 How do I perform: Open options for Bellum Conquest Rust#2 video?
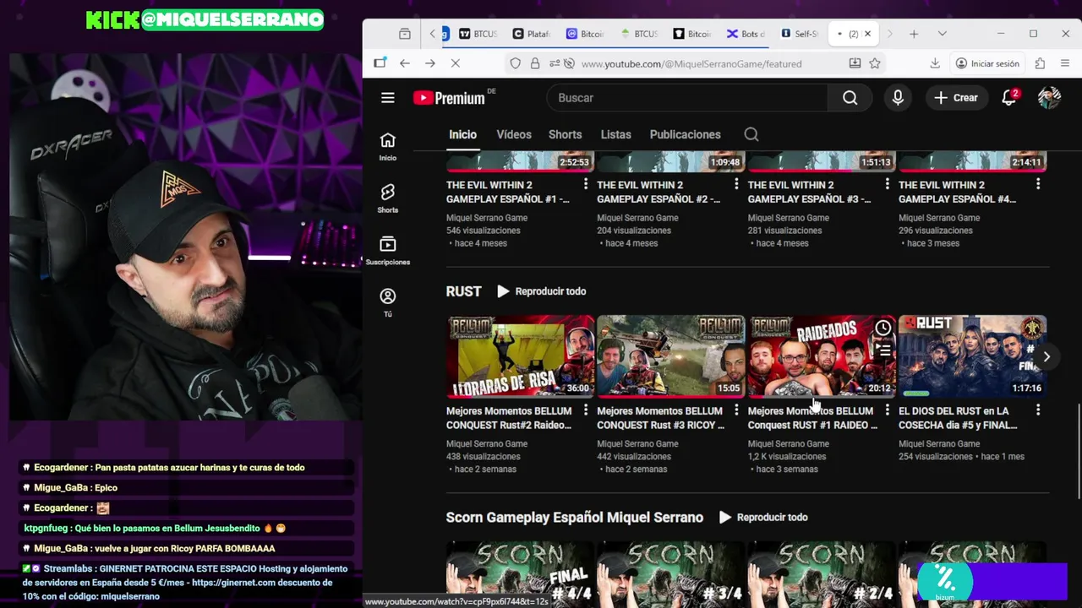(x=586, y=410)
